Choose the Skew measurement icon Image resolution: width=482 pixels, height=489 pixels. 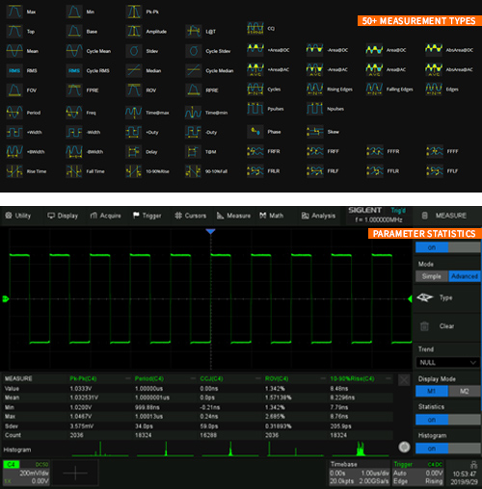click(x=315, y=131)
